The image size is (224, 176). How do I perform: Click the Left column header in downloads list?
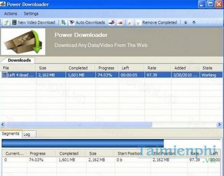[x=131, y=68]
